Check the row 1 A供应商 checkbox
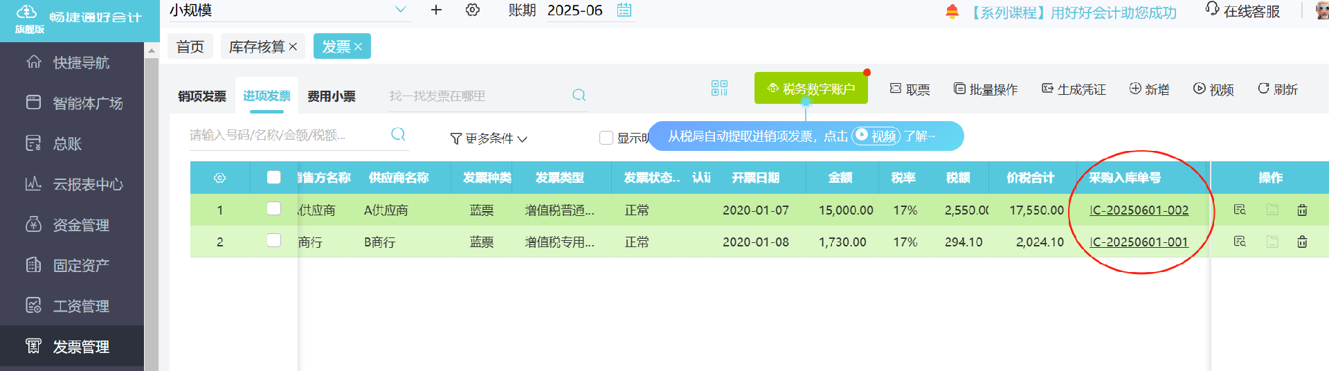Screen dimensions: 1329x371 [274, 209]
